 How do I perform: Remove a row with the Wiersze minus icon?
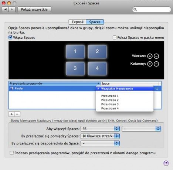[x=156, y=56]
